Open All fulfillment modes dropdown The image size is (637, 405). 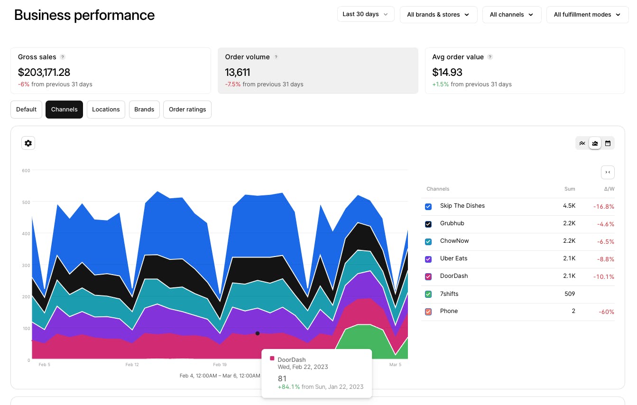pyautogui.click(x=587, y=15)
